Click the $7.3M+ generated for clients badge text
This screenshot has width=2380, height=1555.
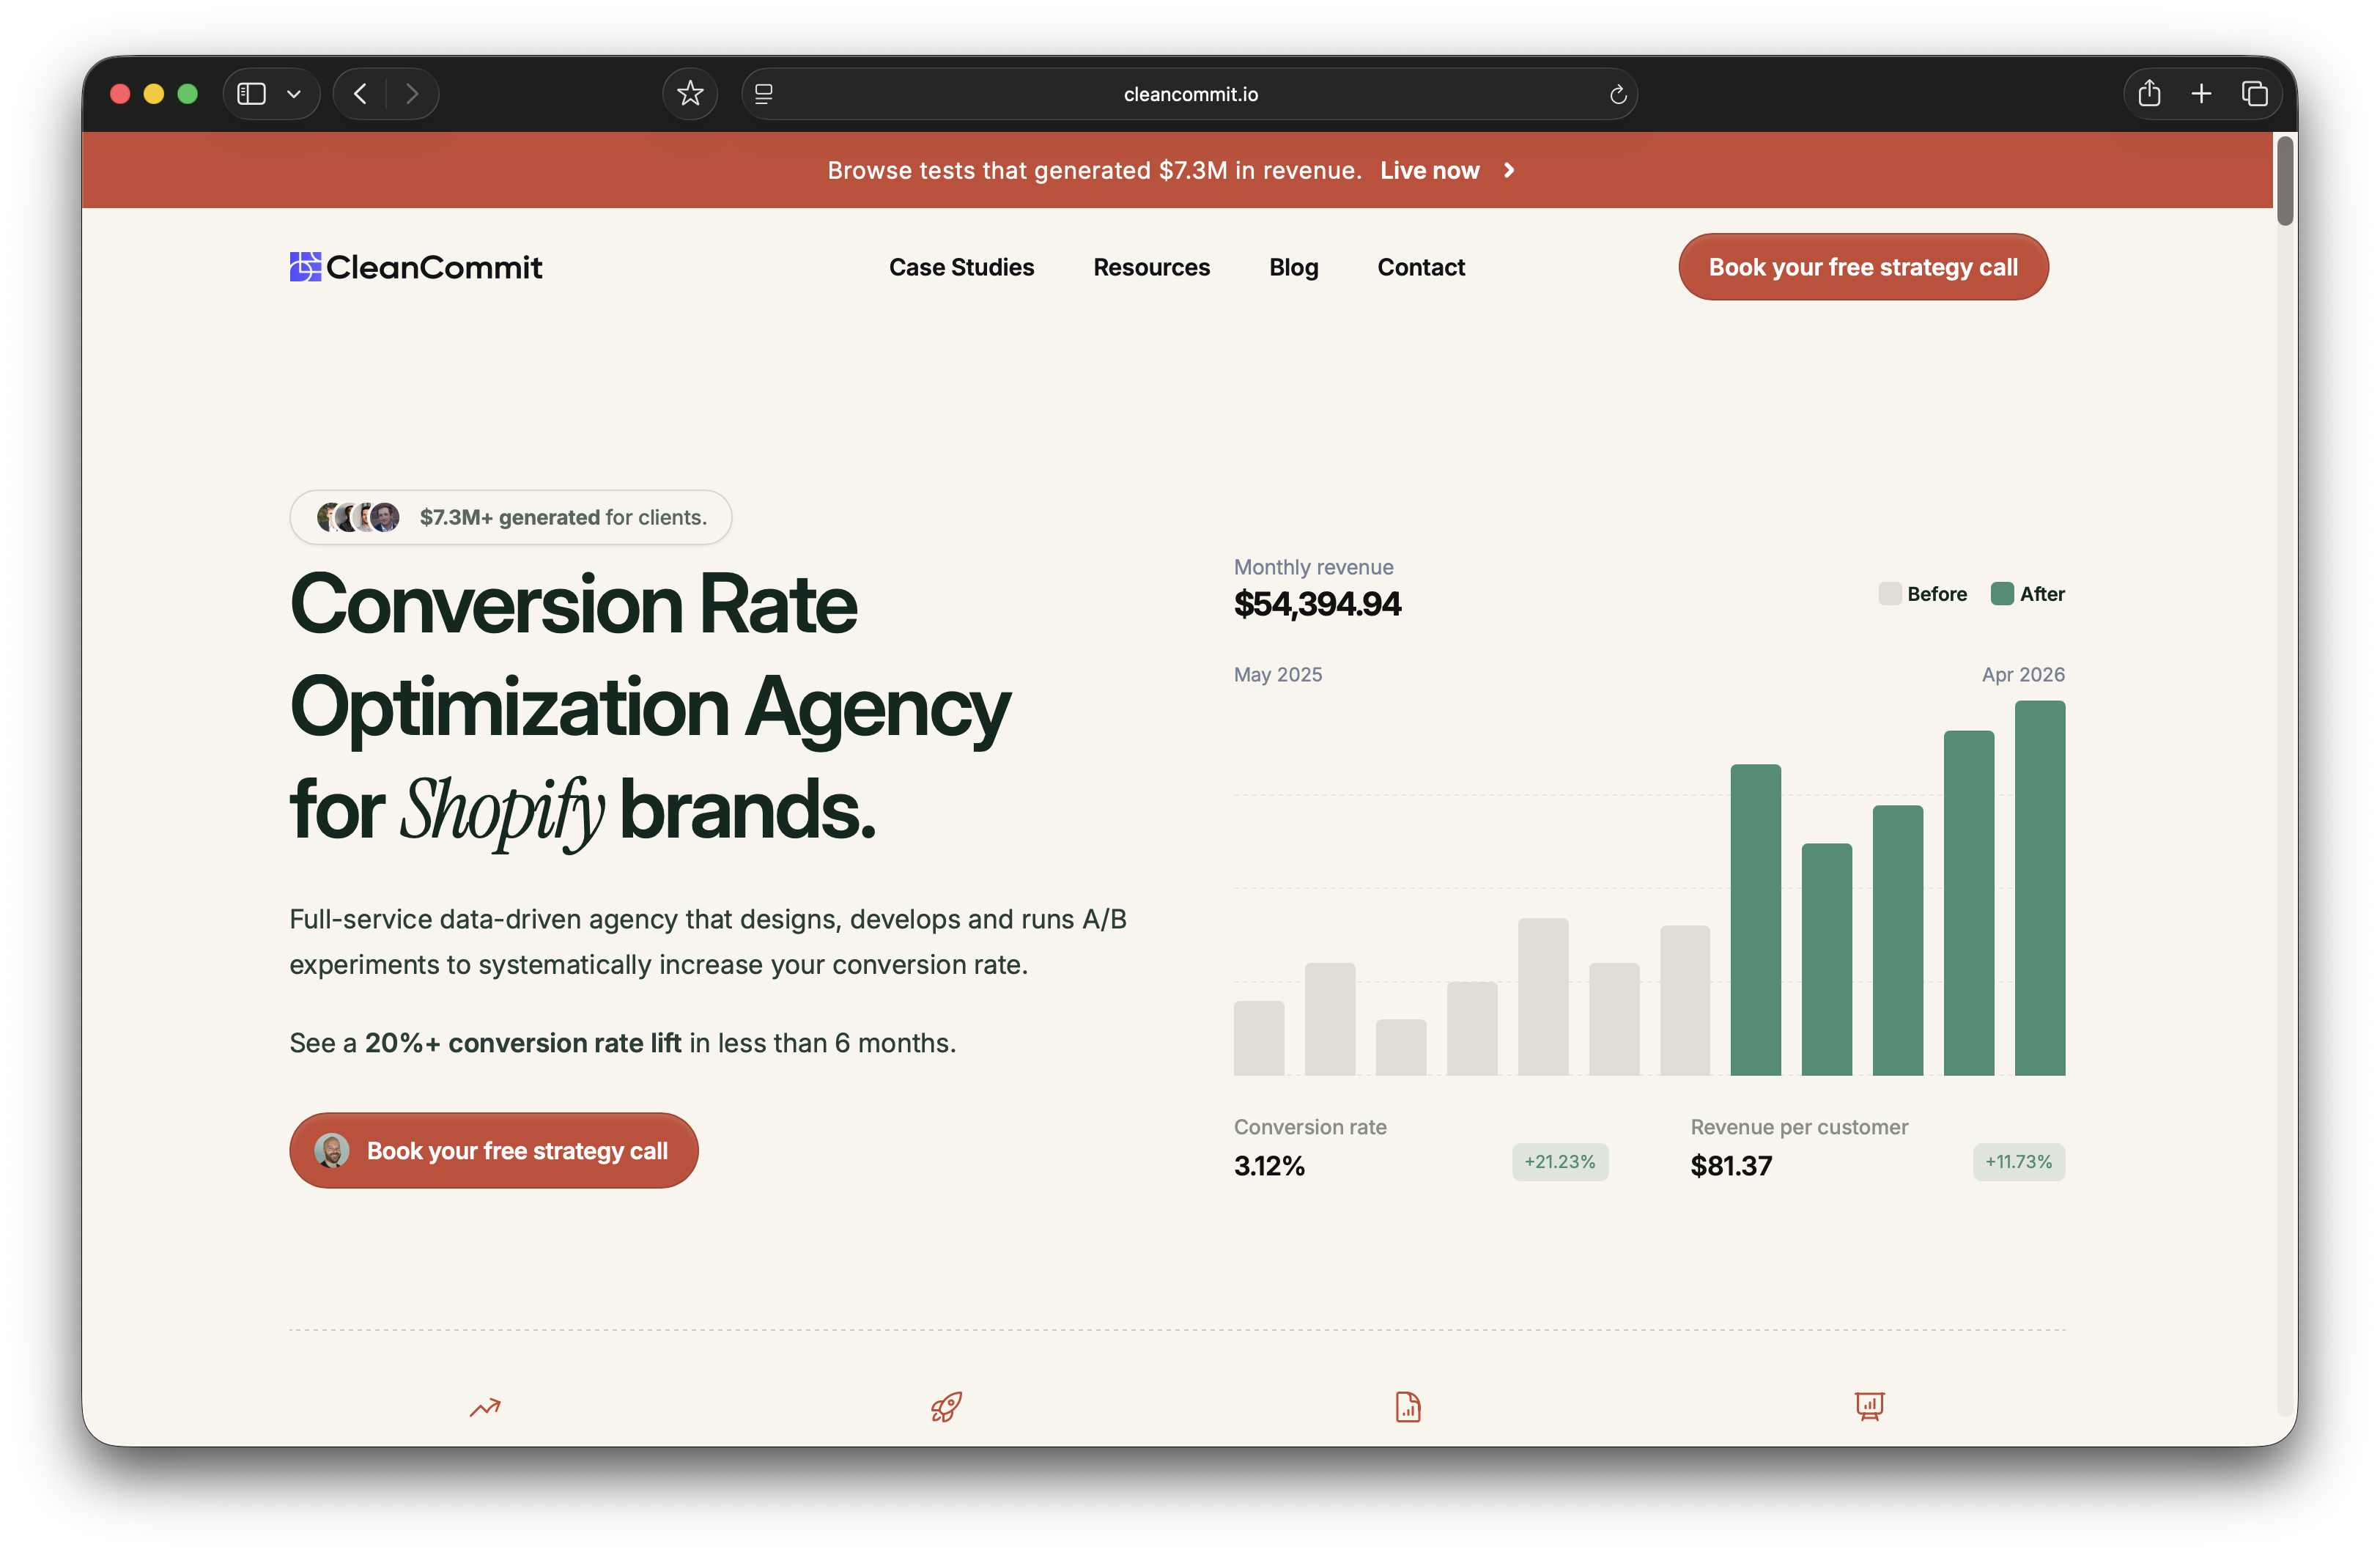563,517
